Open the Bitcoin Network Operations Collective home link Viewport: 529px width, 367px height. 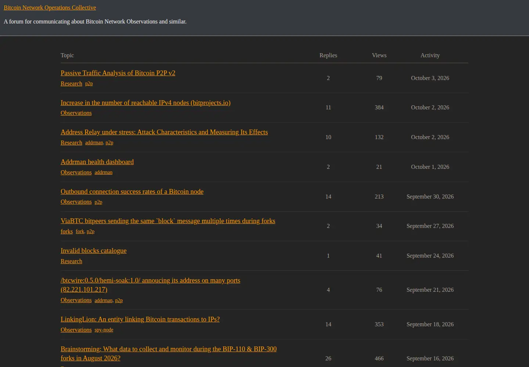click(50, 7)
